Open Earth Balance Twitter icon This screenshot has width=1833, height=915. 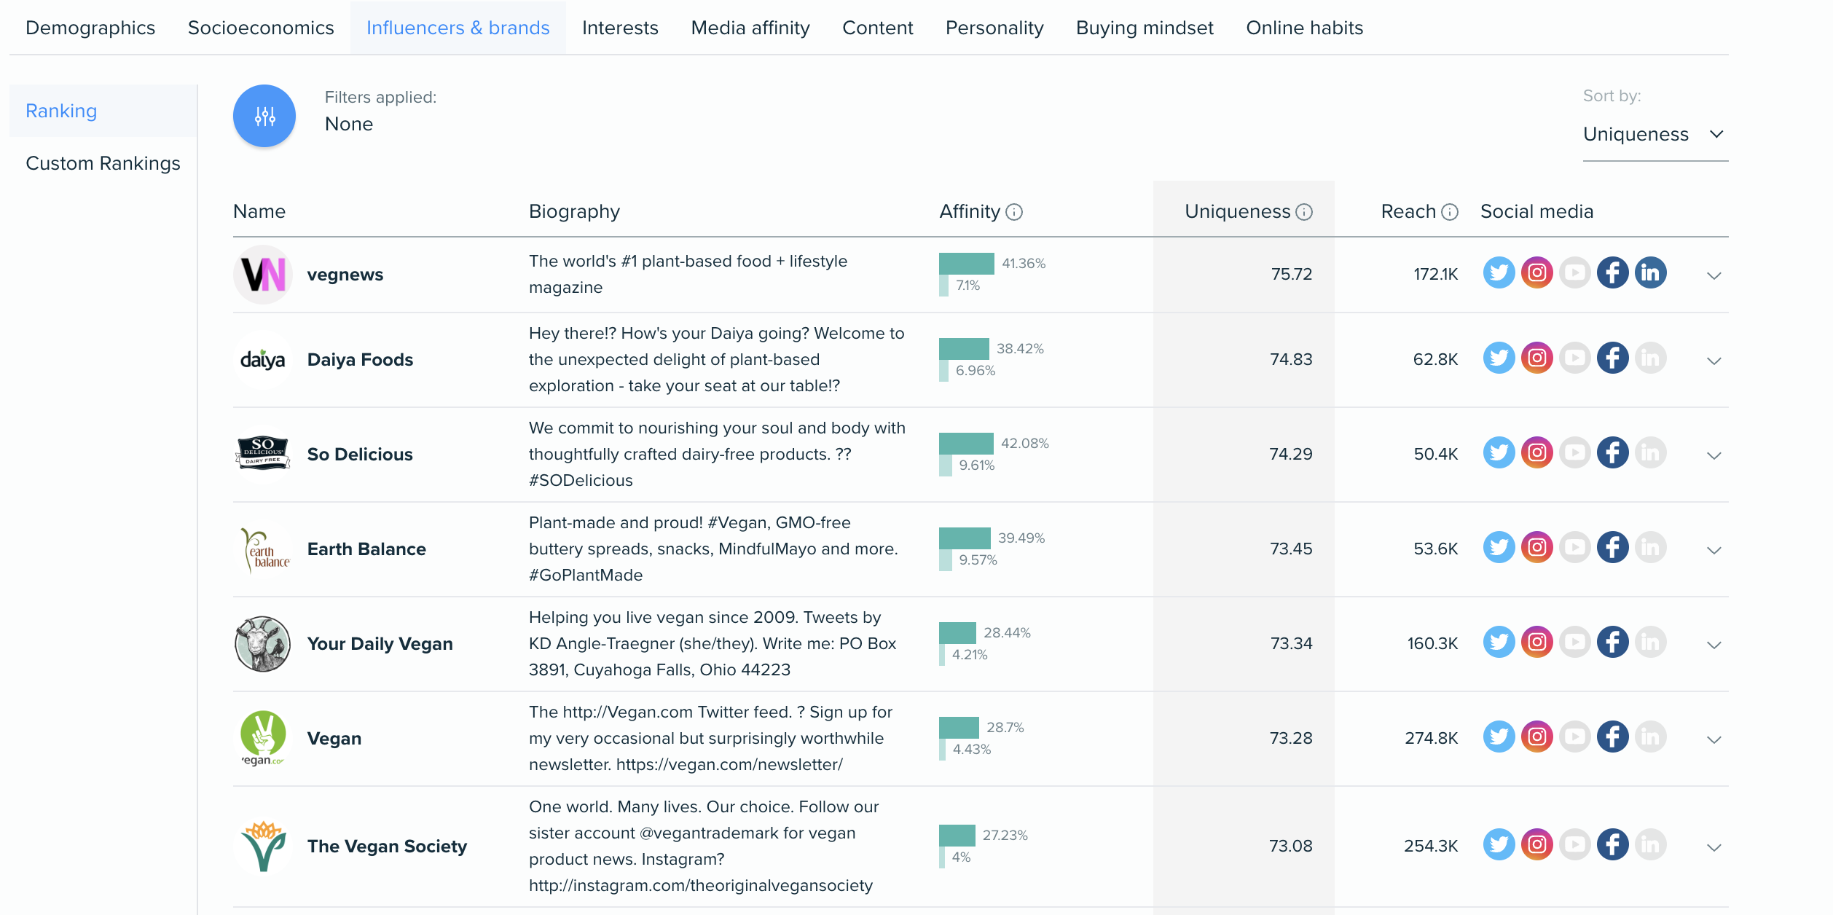1499,548
